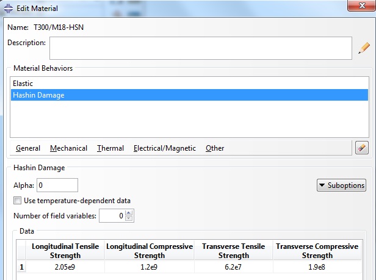Screen dimensions: 376x280
Task: Click the delete behavior eraser icon
Action: coord(361,148)
